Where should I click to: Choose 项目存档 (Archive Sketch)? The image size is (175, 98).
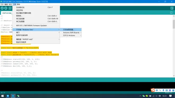[x=36, y=10]
